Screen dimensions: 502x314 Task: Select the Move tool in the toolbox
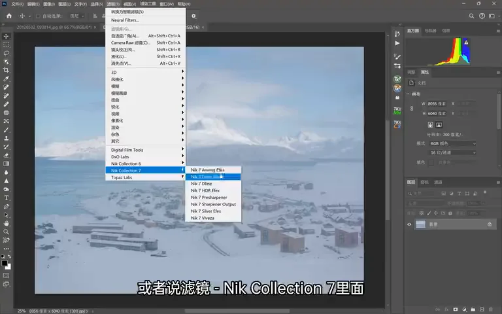[x=6, y=36]
